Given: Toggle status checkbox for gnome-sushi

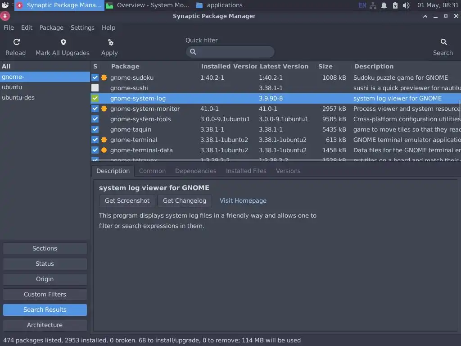Looking at the screenshot, I should [95, 88].
